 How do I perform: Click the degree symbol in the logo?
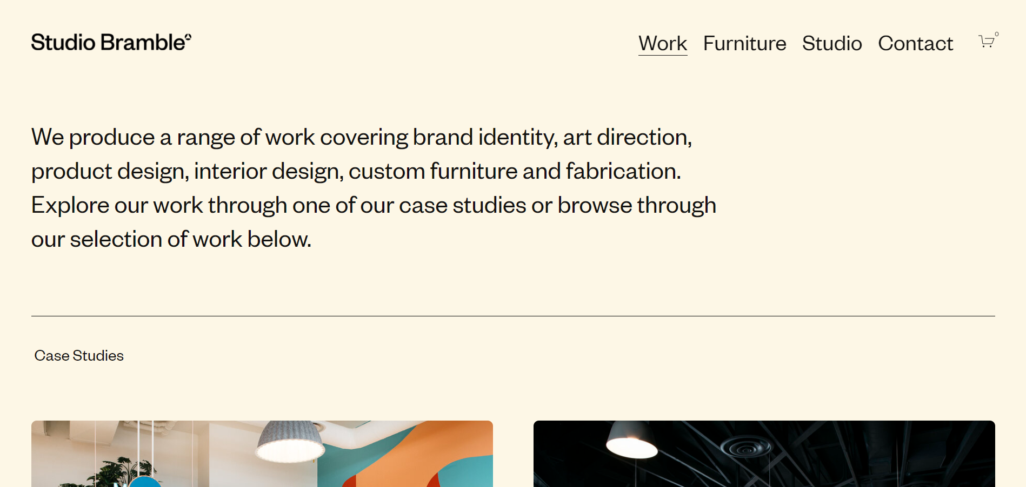188,36
